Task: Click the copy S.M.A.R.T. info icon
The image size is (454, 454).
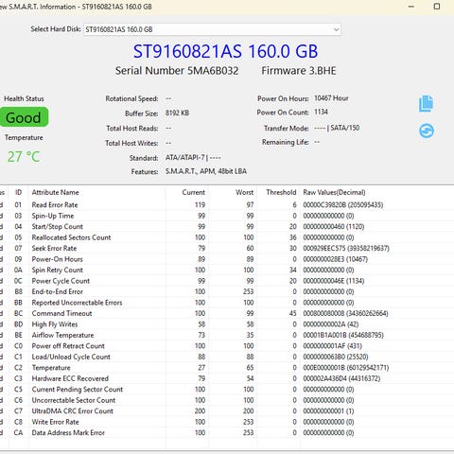Action: (427, 103)
